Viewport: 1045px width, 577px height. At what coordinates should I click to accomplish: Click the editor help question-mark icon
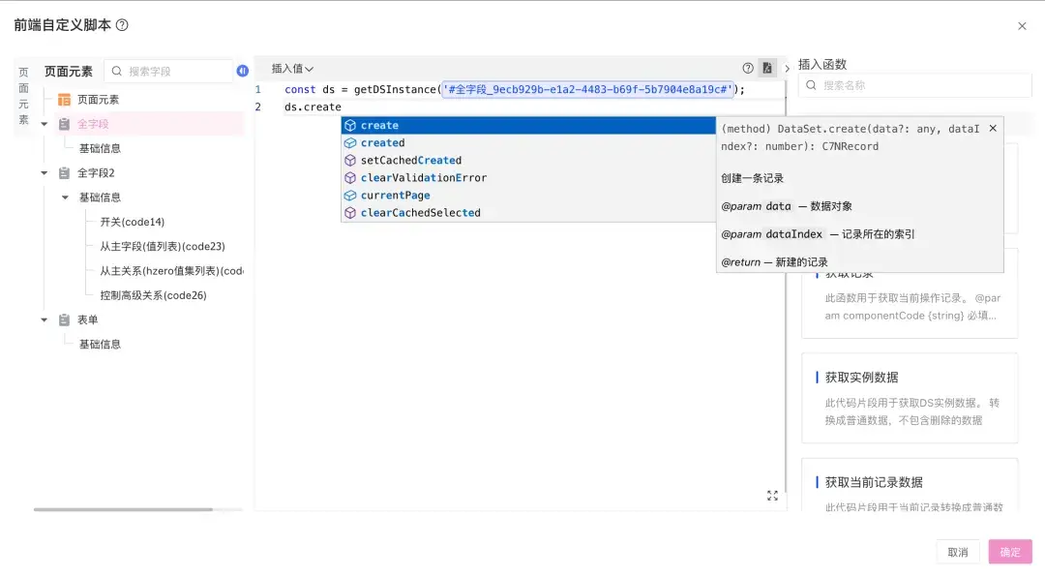point(748,68)
